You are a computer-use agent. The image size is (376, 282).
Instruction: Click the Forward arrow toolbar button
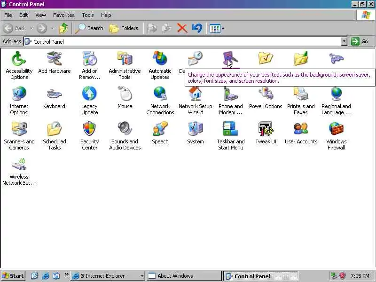tap(42, 28)
